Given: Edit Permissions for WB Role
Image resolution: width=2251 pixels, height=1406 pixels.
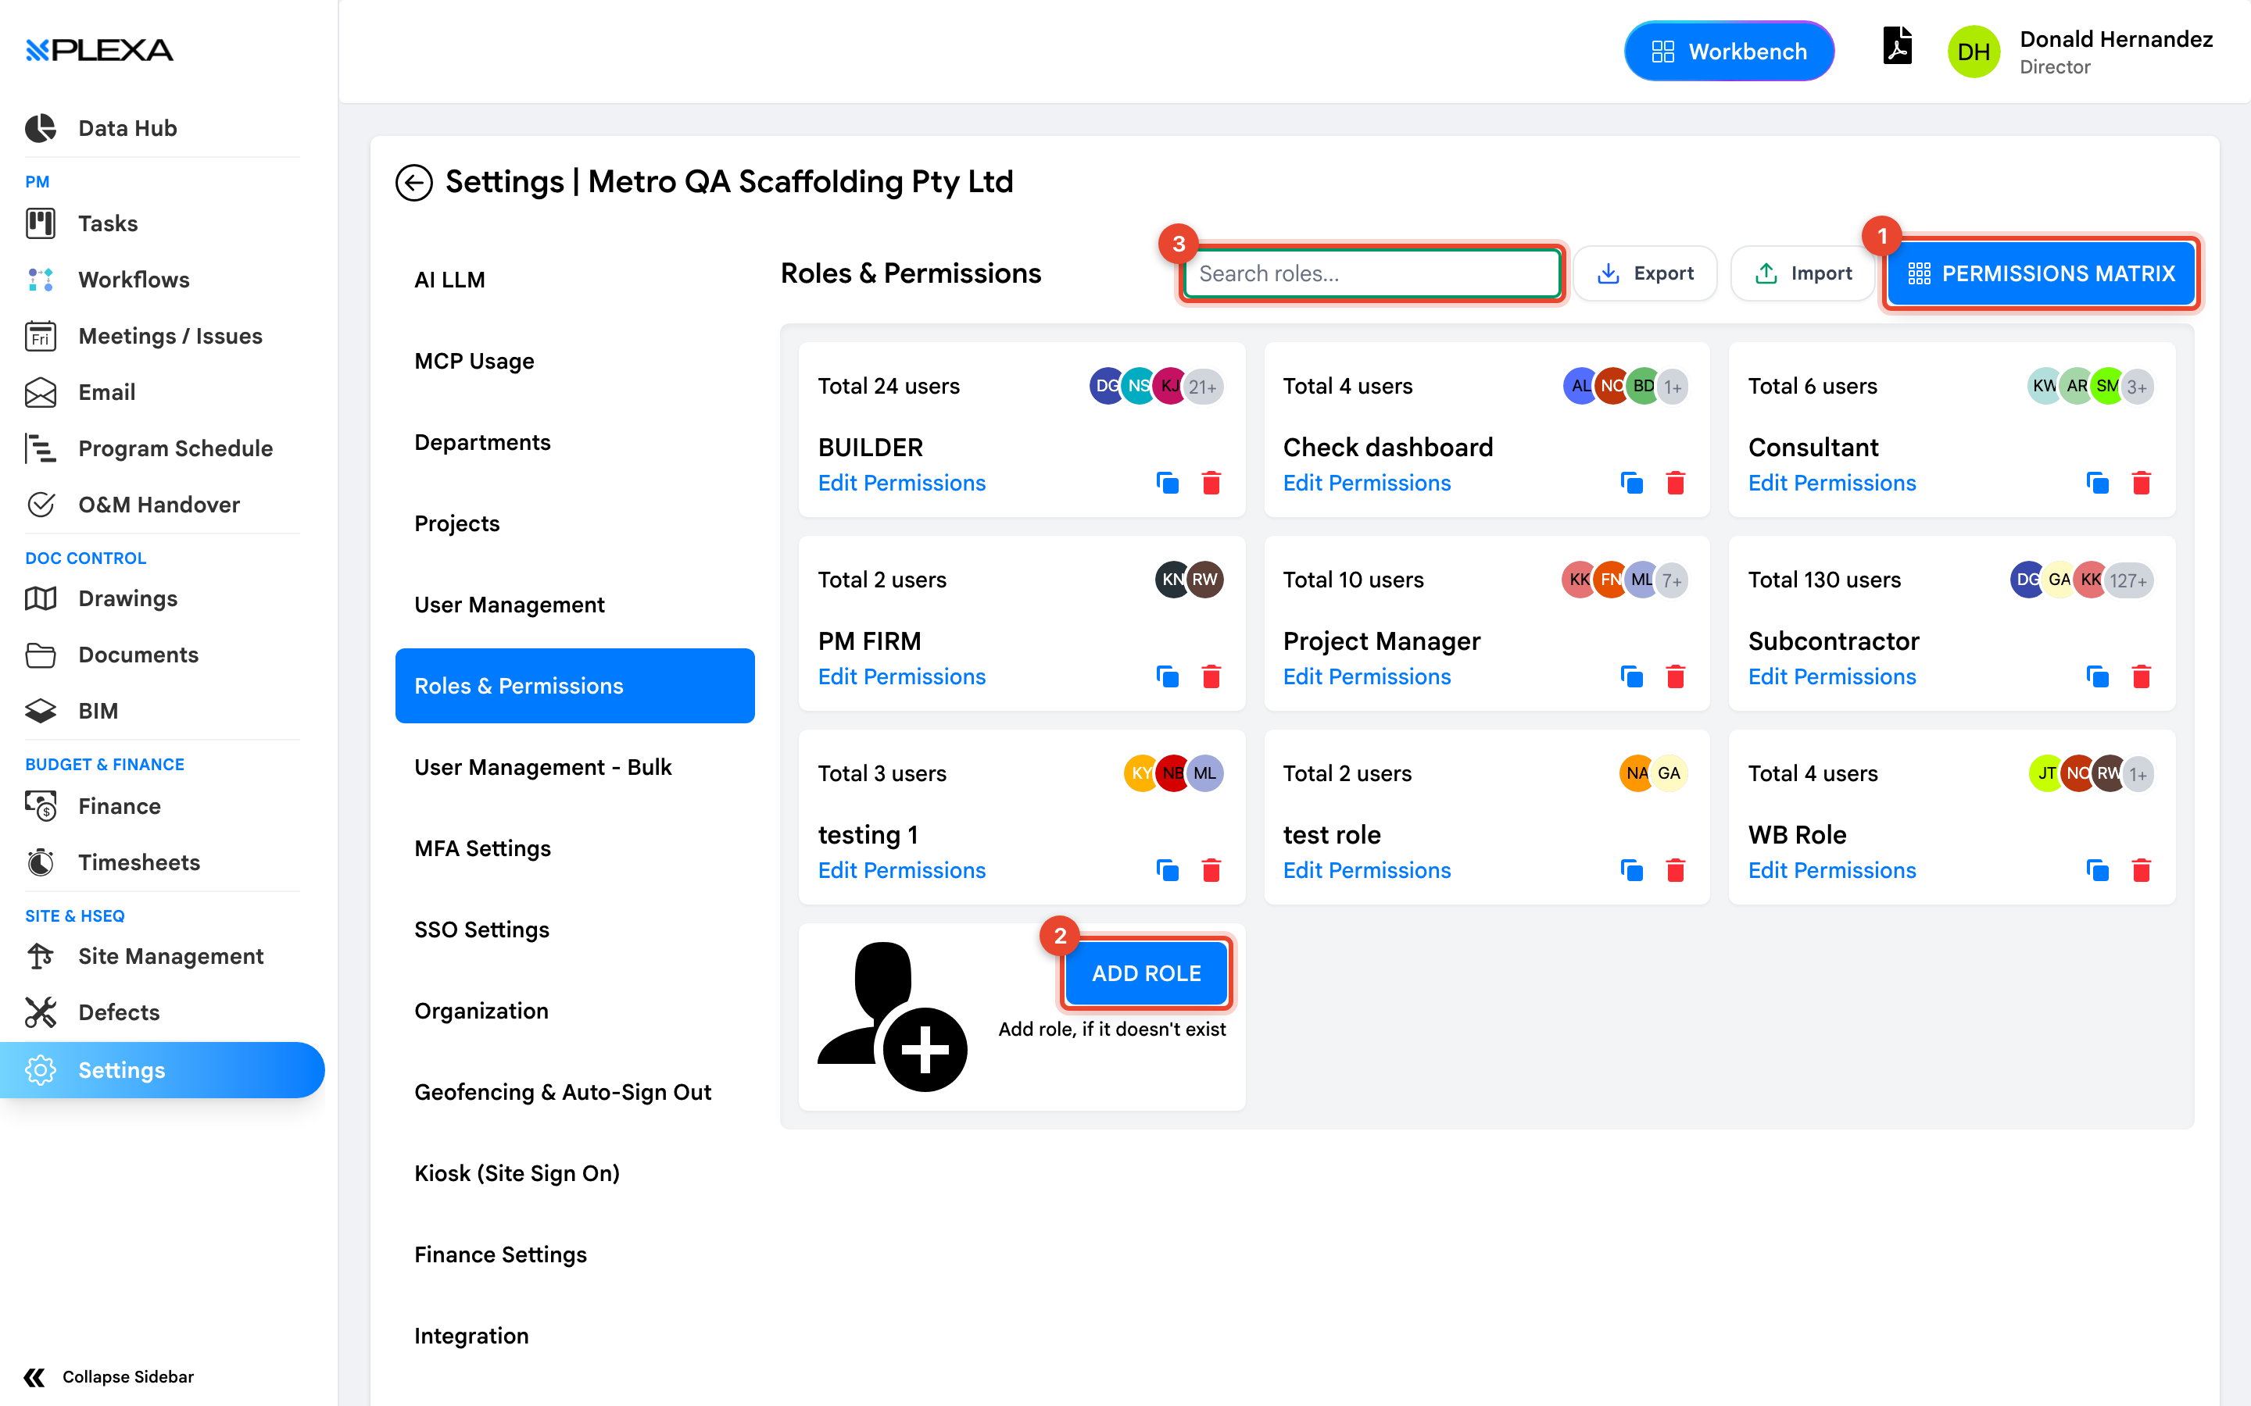Looking at the screenshot, I should 1831,870.
